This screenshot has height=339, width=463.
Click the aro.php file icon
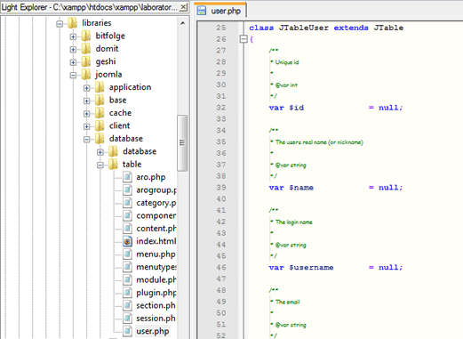(x=127, y=177)
